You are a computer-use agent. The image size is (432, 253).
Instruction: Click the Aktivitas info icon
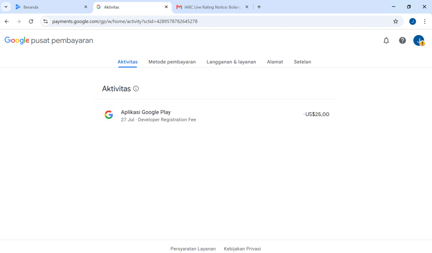pyautogui.click(x=136, y=89)
